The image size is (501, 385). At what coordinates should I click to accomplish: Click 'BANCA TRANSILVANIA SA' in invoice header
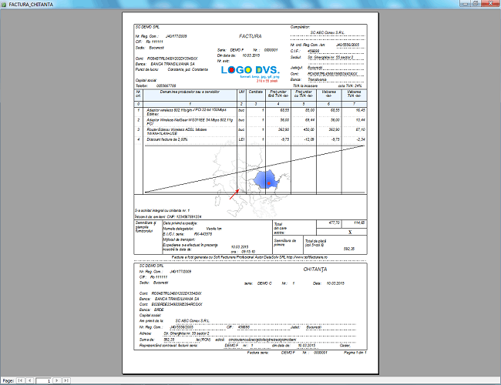pyautogui.click(x=173, y=64)
